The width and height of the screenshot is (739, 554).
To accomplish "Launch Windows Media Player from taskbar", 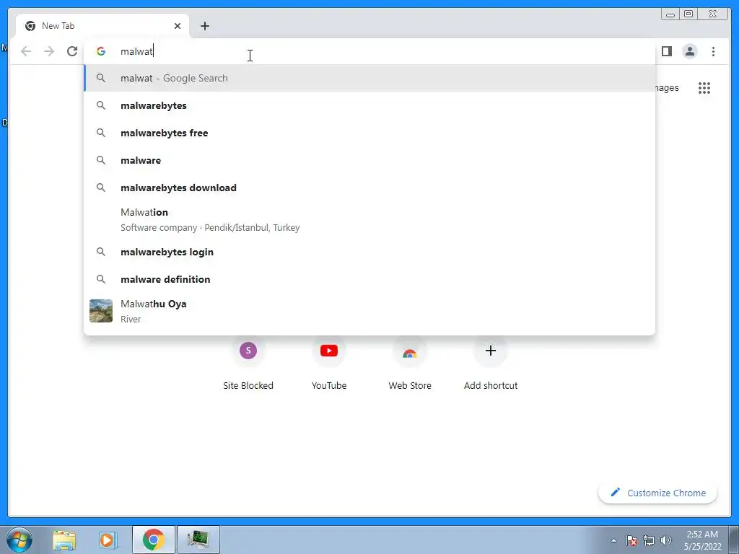I will pyautogui.click(x=108, y=540).
